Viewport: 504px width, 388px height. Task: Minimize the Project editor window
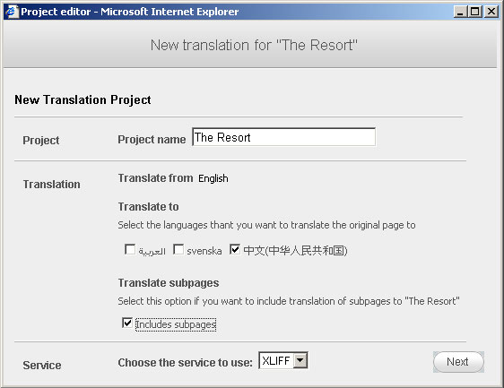(x=460, y=12)
